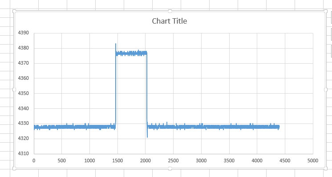
Task: Click the top-center chart sizing handle
Action: 170,11
